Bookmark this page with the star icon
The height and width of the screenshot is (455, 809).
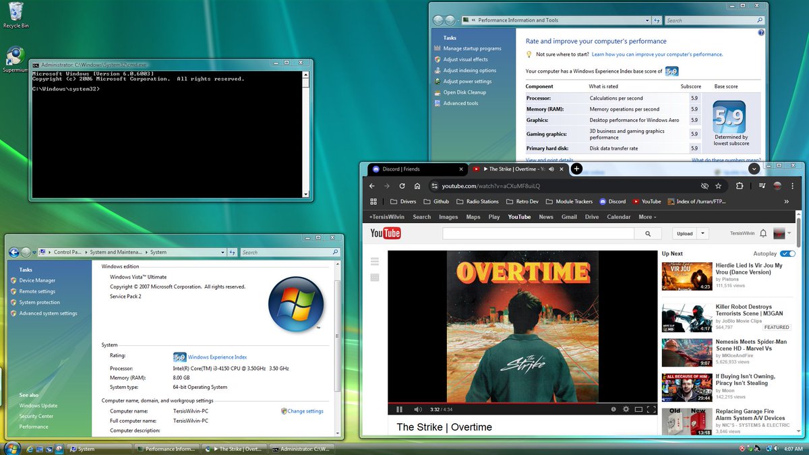[719, 185]
